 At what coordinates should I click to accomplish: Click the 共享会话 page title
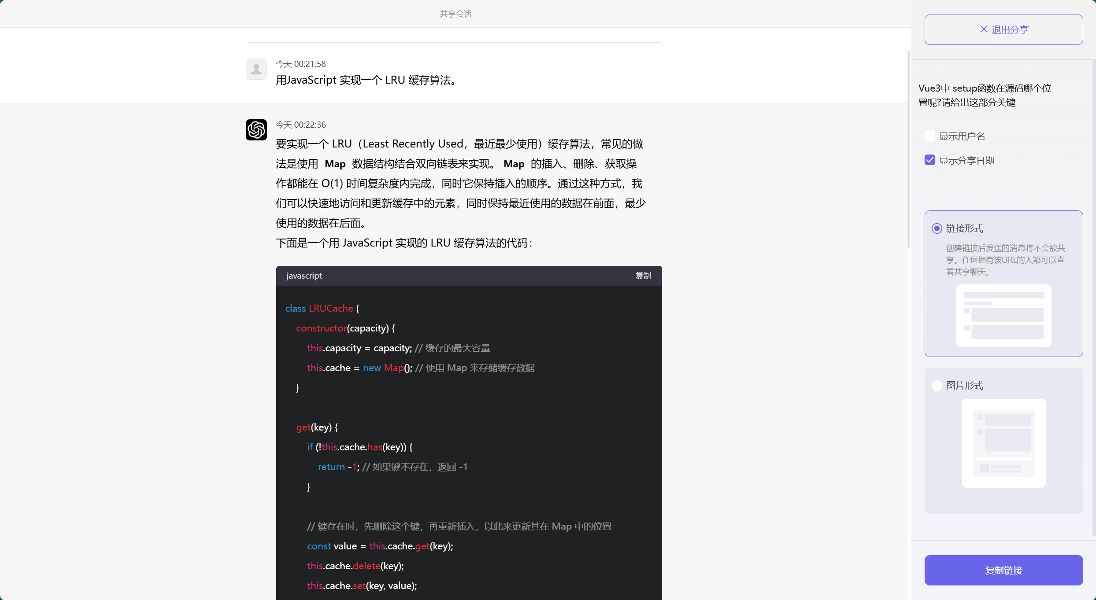click(455, 14)
